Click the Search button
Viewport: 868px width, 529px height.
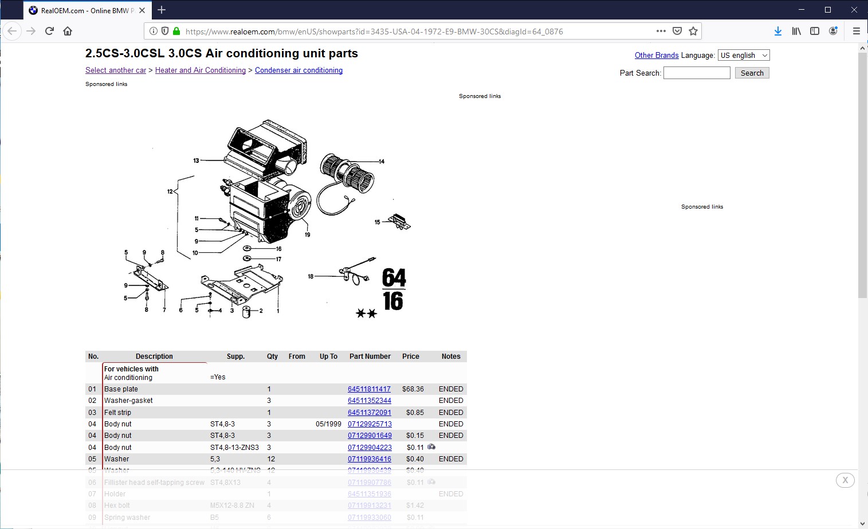click(752, 73)
